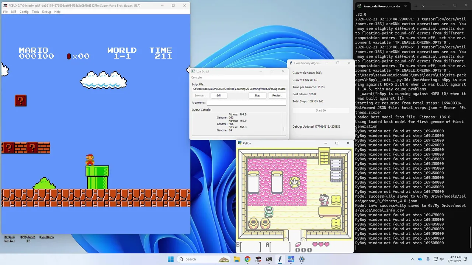Click the Edit button in Lua Script
The width and height of the screenshot is (472, 265).
coord(219,95)
